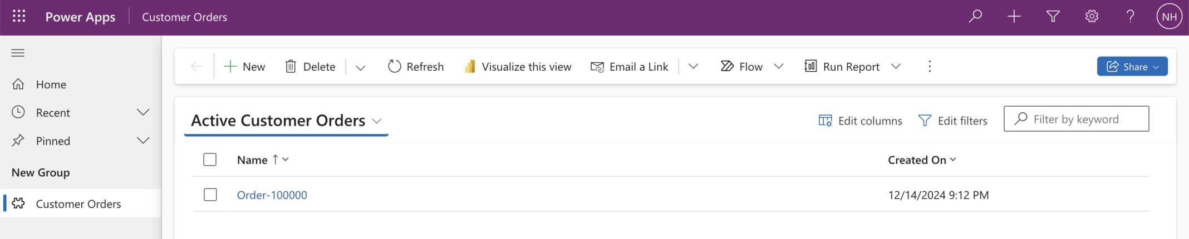Click the plus quick create icon

tap(1014, 17)
